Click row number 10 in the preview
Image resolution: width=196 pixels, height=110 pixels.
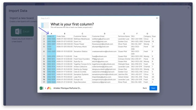44,64
